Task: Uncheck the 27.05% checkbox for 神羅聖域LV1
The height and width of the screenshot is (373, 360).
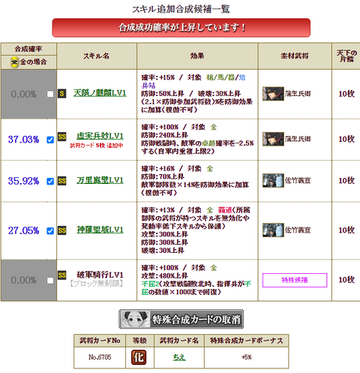Action: click(50, 230)
